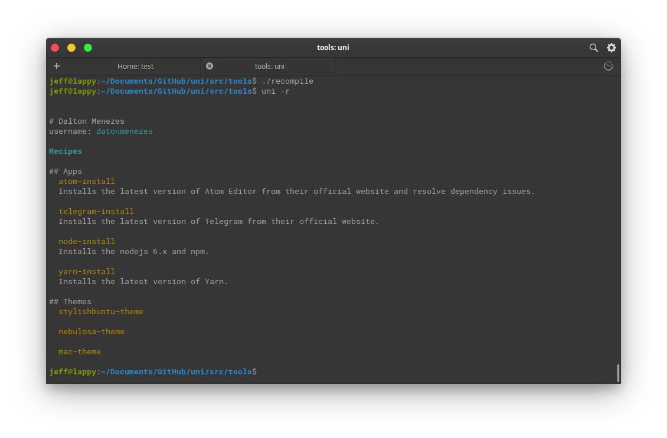This screenshot has height=438, width=667.
Task: Click the './recompile' command text
Action: 287,81
